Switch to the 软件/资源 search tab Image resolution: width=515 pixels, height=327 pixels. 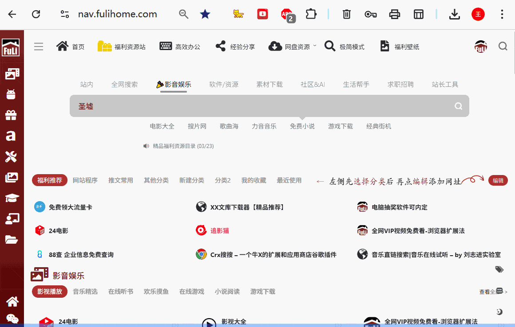click(223, 84)
